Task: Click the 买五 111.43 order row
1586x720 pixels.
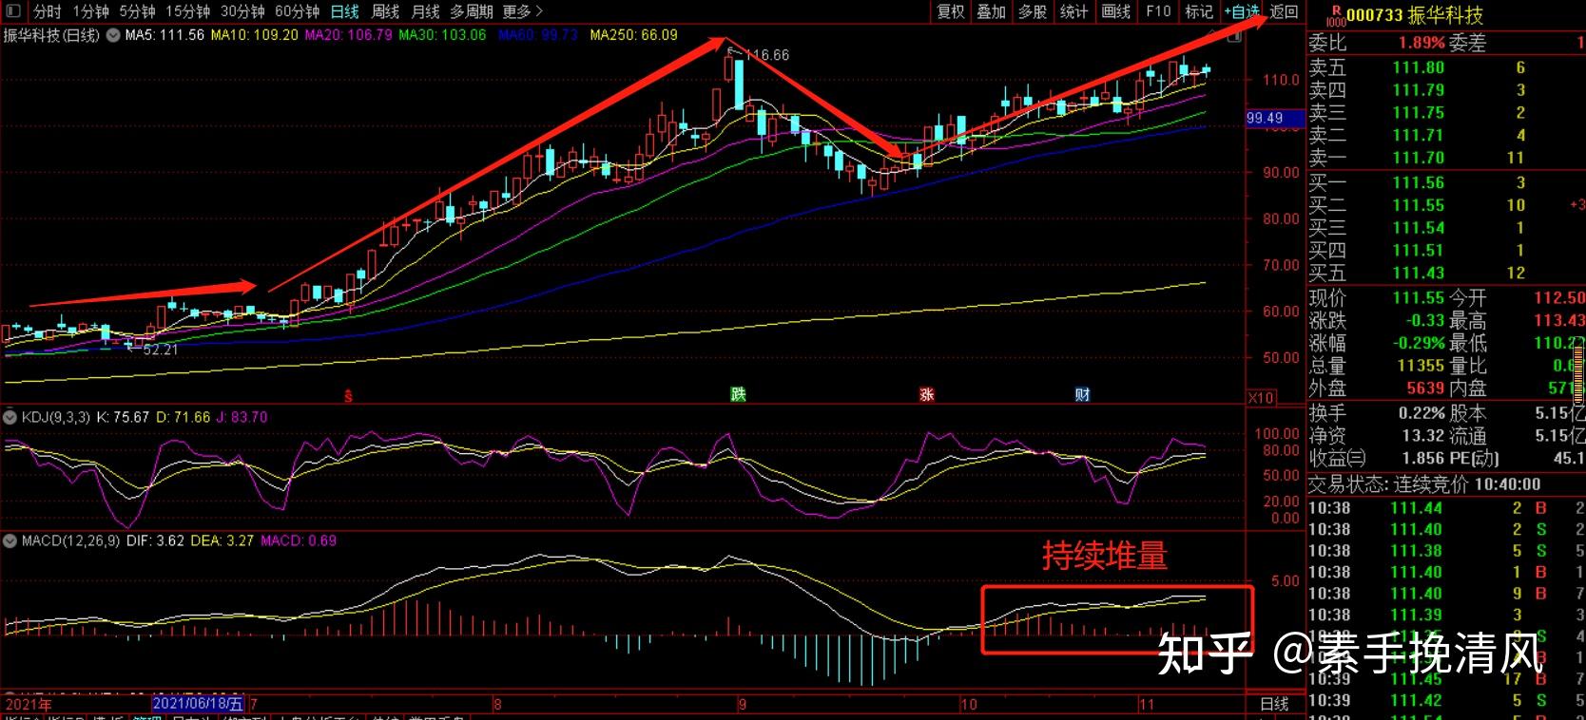Action: tap(1446, 273)
